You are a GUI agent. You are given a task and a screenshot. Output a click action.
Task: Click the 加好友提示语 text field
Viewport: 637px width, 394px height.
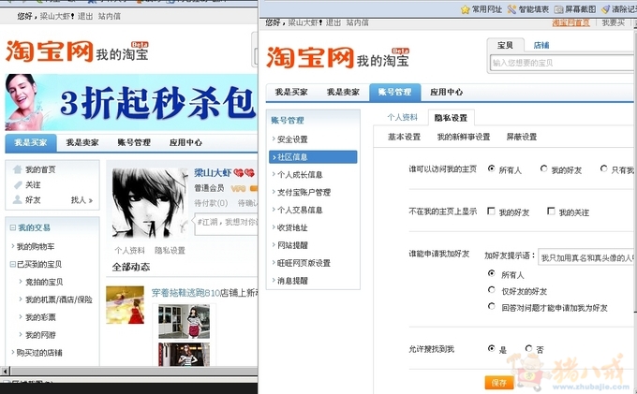click(x=586, y=257)
